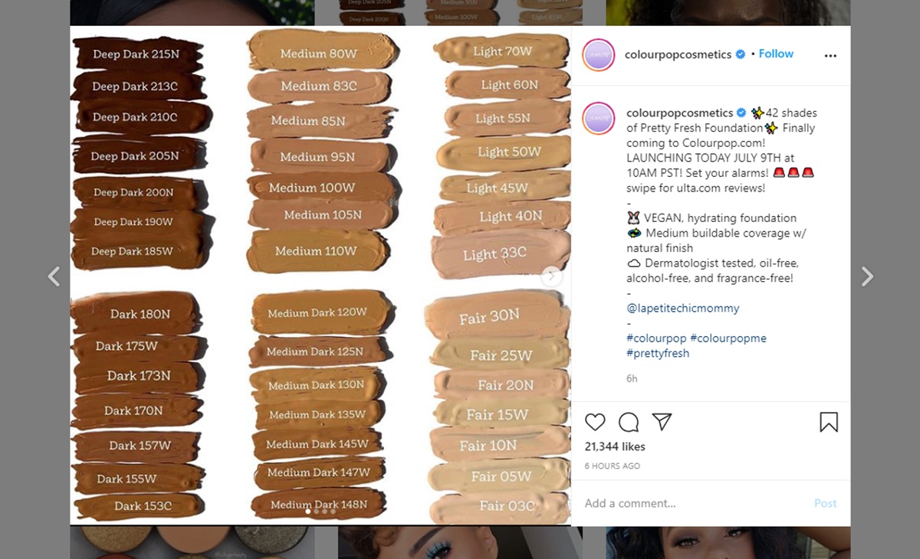Click the avatar beside the caption text

[x=599, y=119]
